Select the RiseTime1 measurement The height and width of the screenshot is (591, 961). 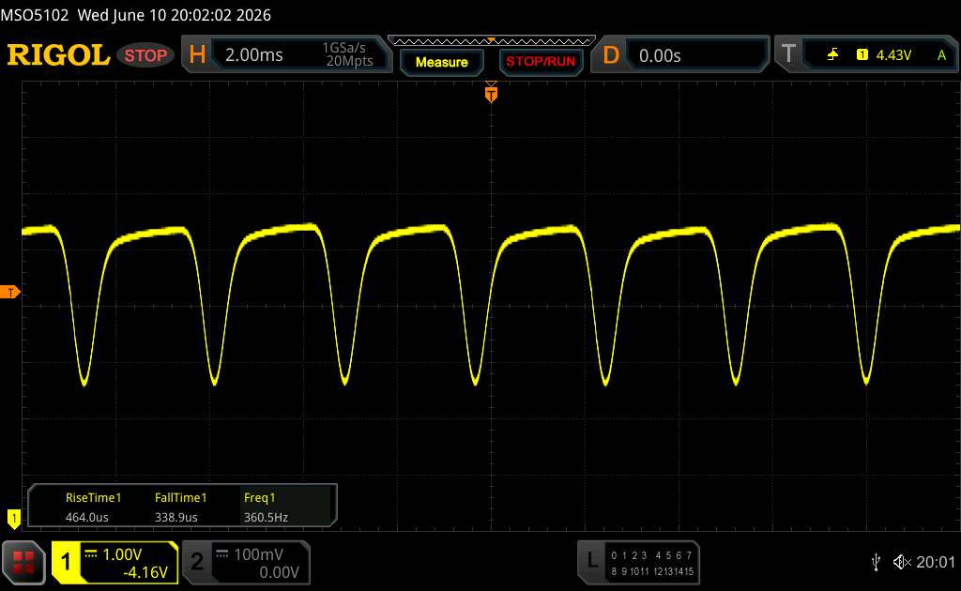pyautogui.click(x=93, y=498)
